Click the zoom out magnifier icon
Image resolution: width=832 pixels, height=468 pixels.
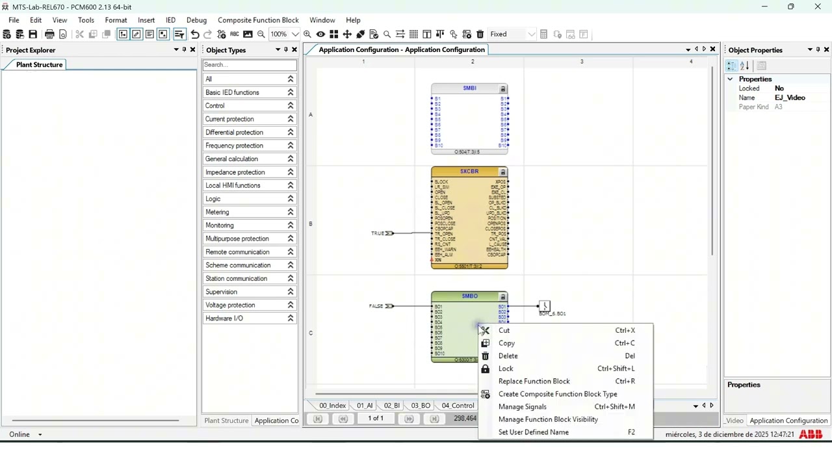[261, 34]
